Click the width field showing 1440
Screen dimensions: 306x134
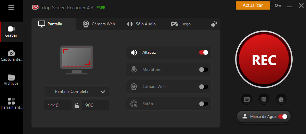(x=58, y=105)
